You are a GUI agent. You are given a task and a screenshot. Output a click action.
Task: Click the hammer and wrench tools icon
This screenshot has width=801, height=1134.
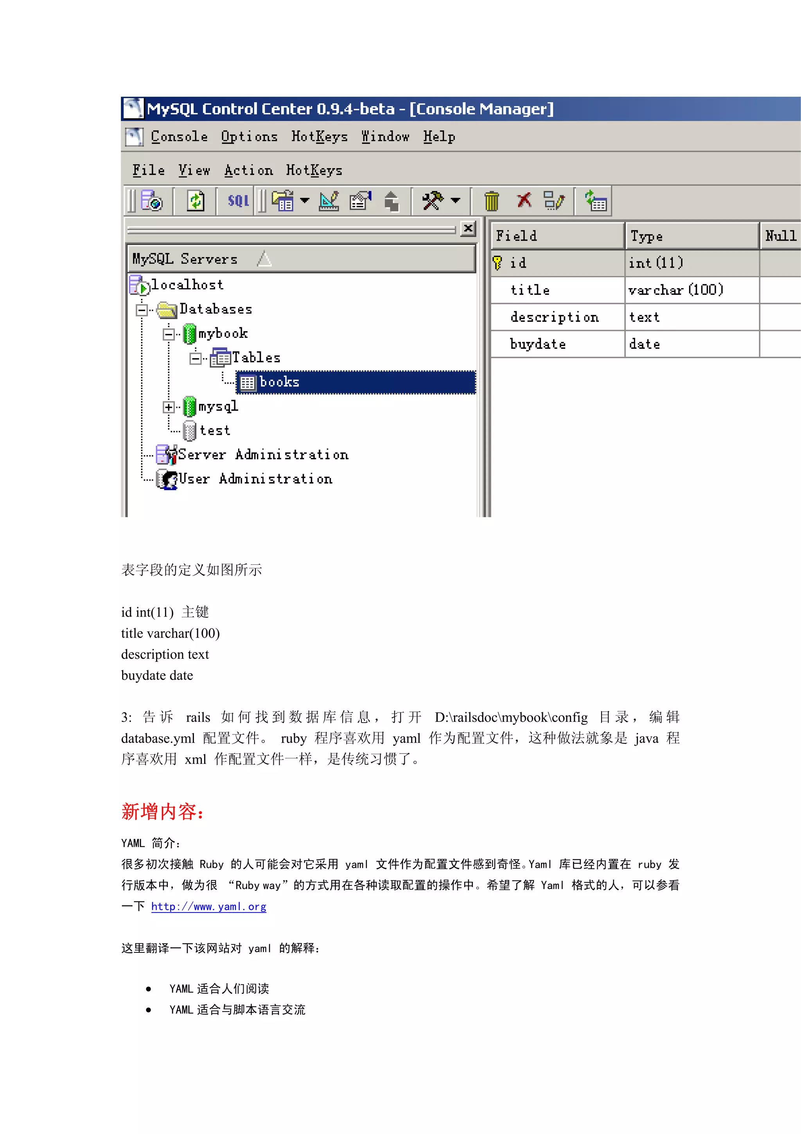click(433, 200)
